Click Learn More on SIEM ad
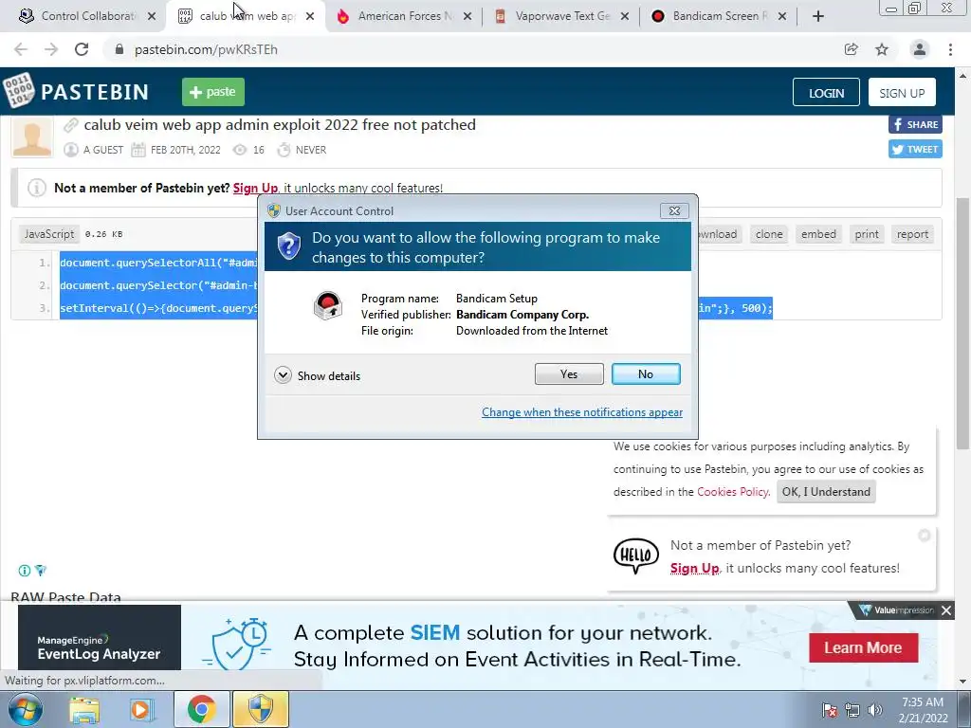 [863, 647]
